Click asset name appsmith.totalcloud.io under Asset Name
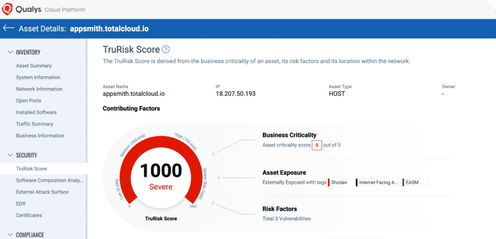The image size is (496, 239). tap(134, 94)
